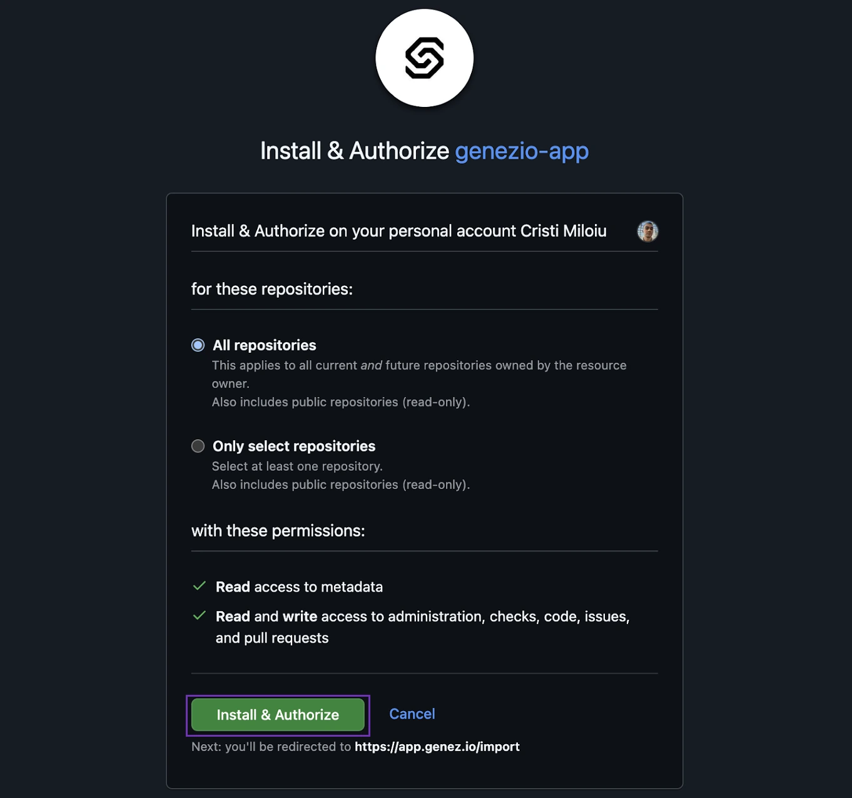Click the "Select at least one repository" hint
The image size is (852, 798).
tap(297, 467)
